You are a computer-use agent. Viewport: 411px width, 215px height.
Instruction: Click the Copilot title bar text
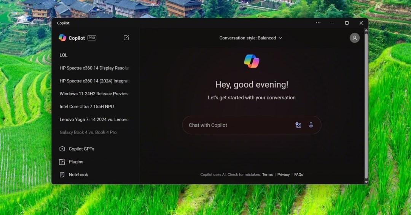(x=63, y=23)
